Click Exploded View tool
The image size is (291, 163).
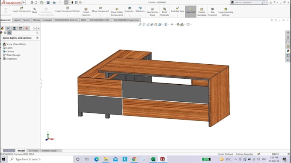[x=177, y=10]
